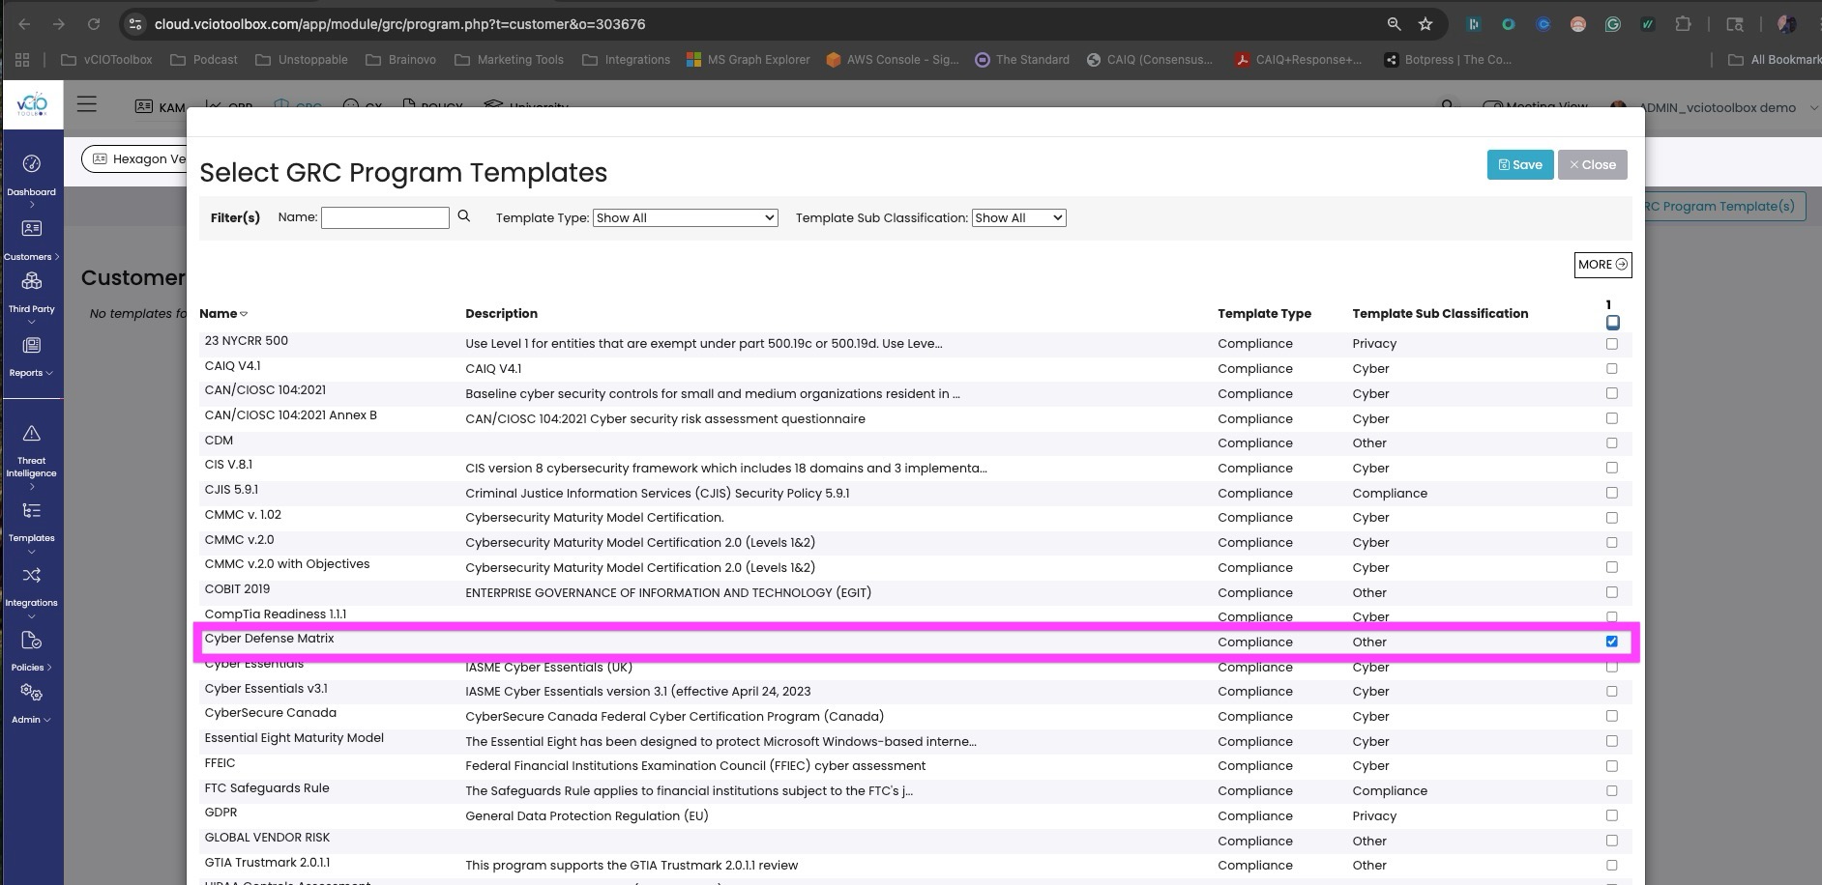Select the CJIS 5.9.1 template name
Viewport: 1822px width, 885px height.
(231, 490)
